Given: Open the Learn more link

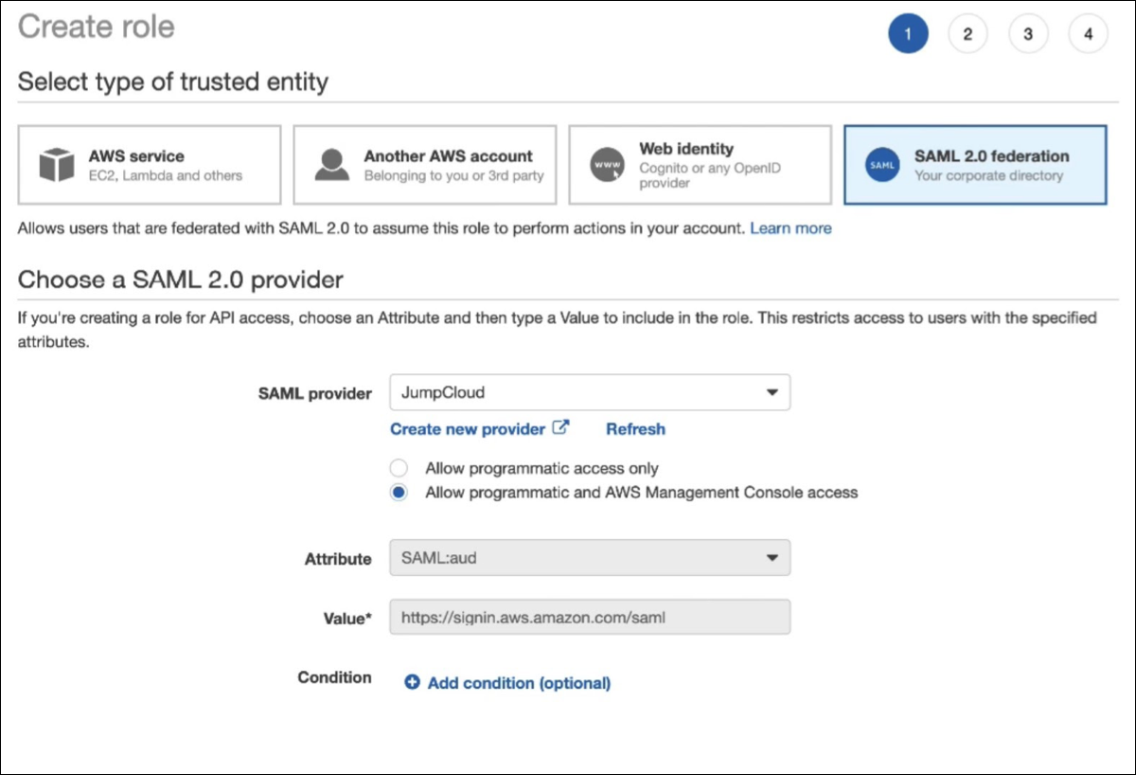Looking at the screenshot, I should point(790,228).
